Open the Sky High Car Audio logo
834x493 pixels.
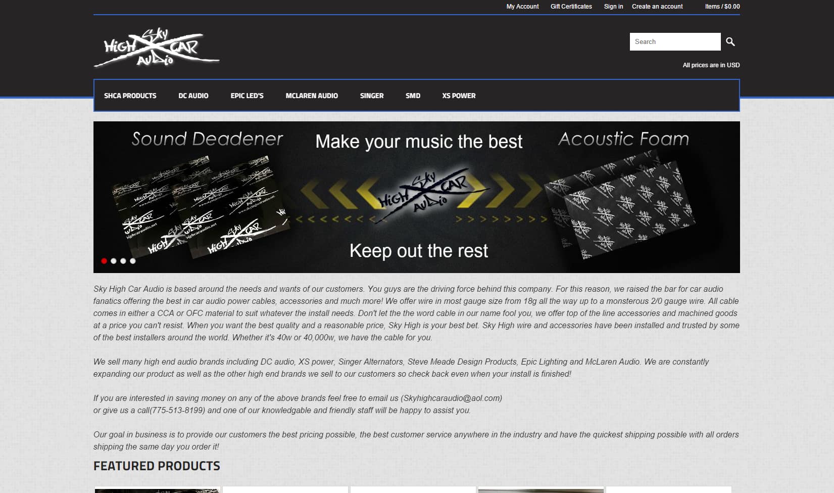[x=157, y=48]
